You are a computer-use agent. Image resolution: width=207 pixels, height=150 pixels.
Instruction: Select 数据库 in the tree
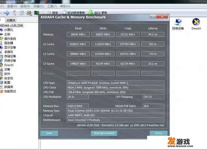click(9, 87)
